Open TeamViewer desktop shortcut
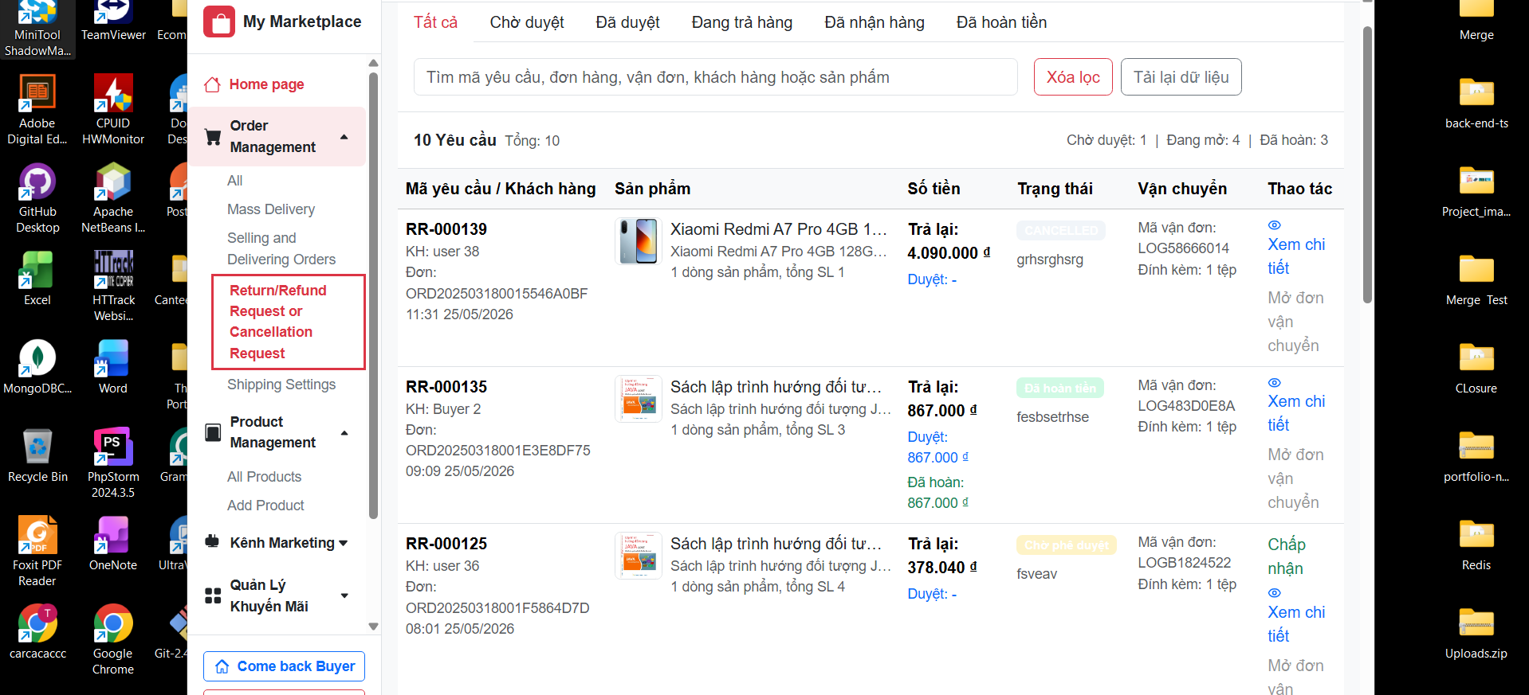 [x=113, y=21]
